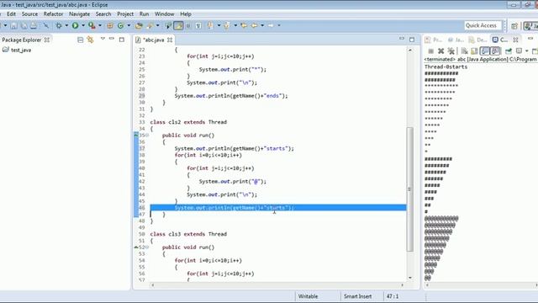Click Next Annotation toolbar icon
This screenshot has height=303, width=538.
210,26
